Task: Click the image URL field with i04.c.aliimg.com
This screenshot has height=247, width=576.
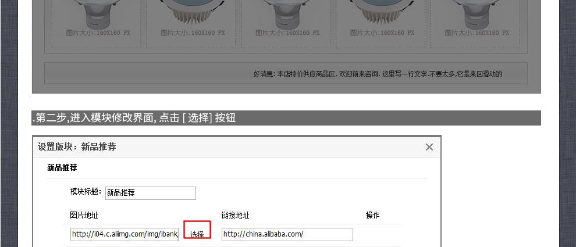Action: click(125, 234)
